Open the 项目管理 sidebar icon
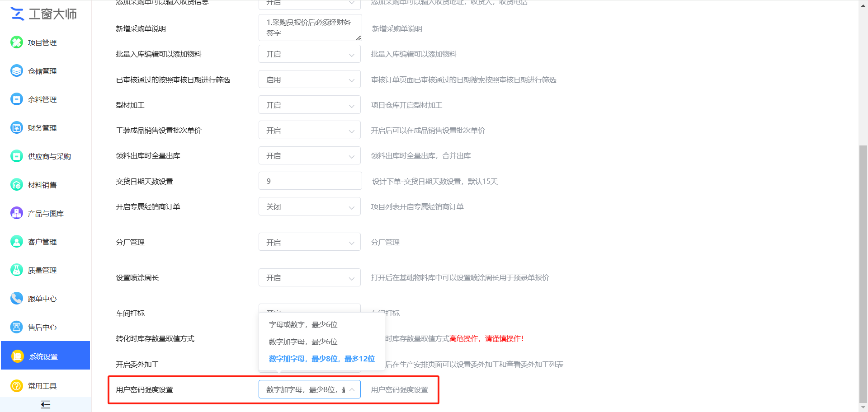Image resolution: width=868 pixels, height=412 pixels. (17, 42)
